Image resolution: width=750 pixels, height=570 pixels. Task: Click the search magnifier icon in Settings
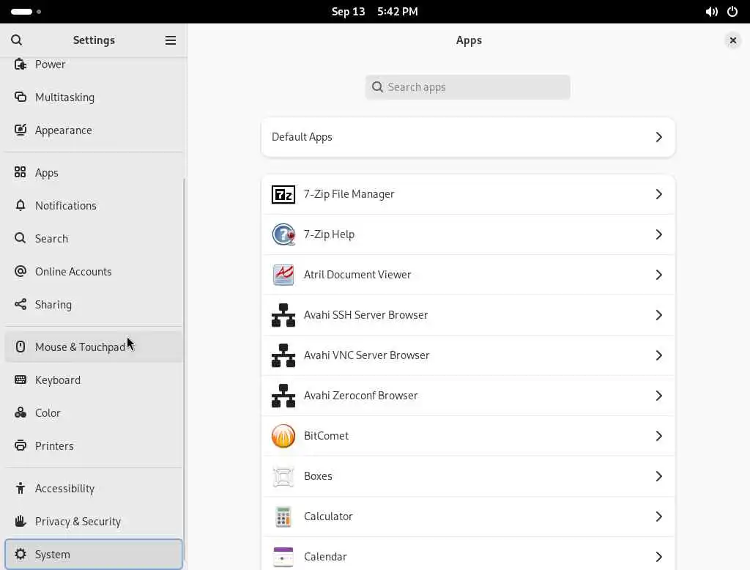pos(17,40)
